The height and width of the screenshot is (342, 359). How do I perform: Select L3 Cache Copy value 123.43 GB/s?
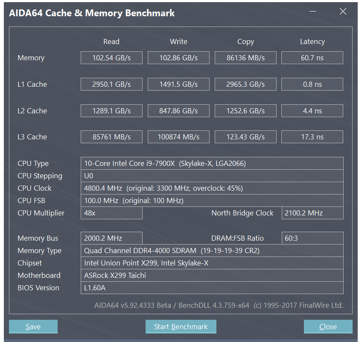click(245, 137)
